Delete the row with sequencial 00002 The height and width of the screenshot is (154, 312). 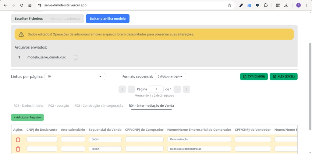[x=18, y=149]
